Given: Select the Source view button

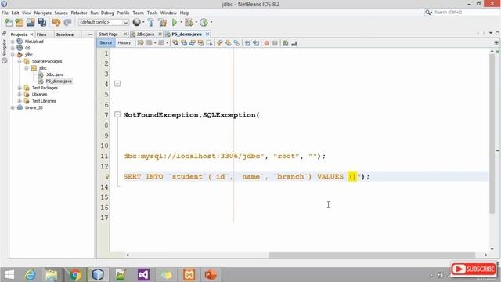Looking at the screenshot, I should [x=106, y=42].
